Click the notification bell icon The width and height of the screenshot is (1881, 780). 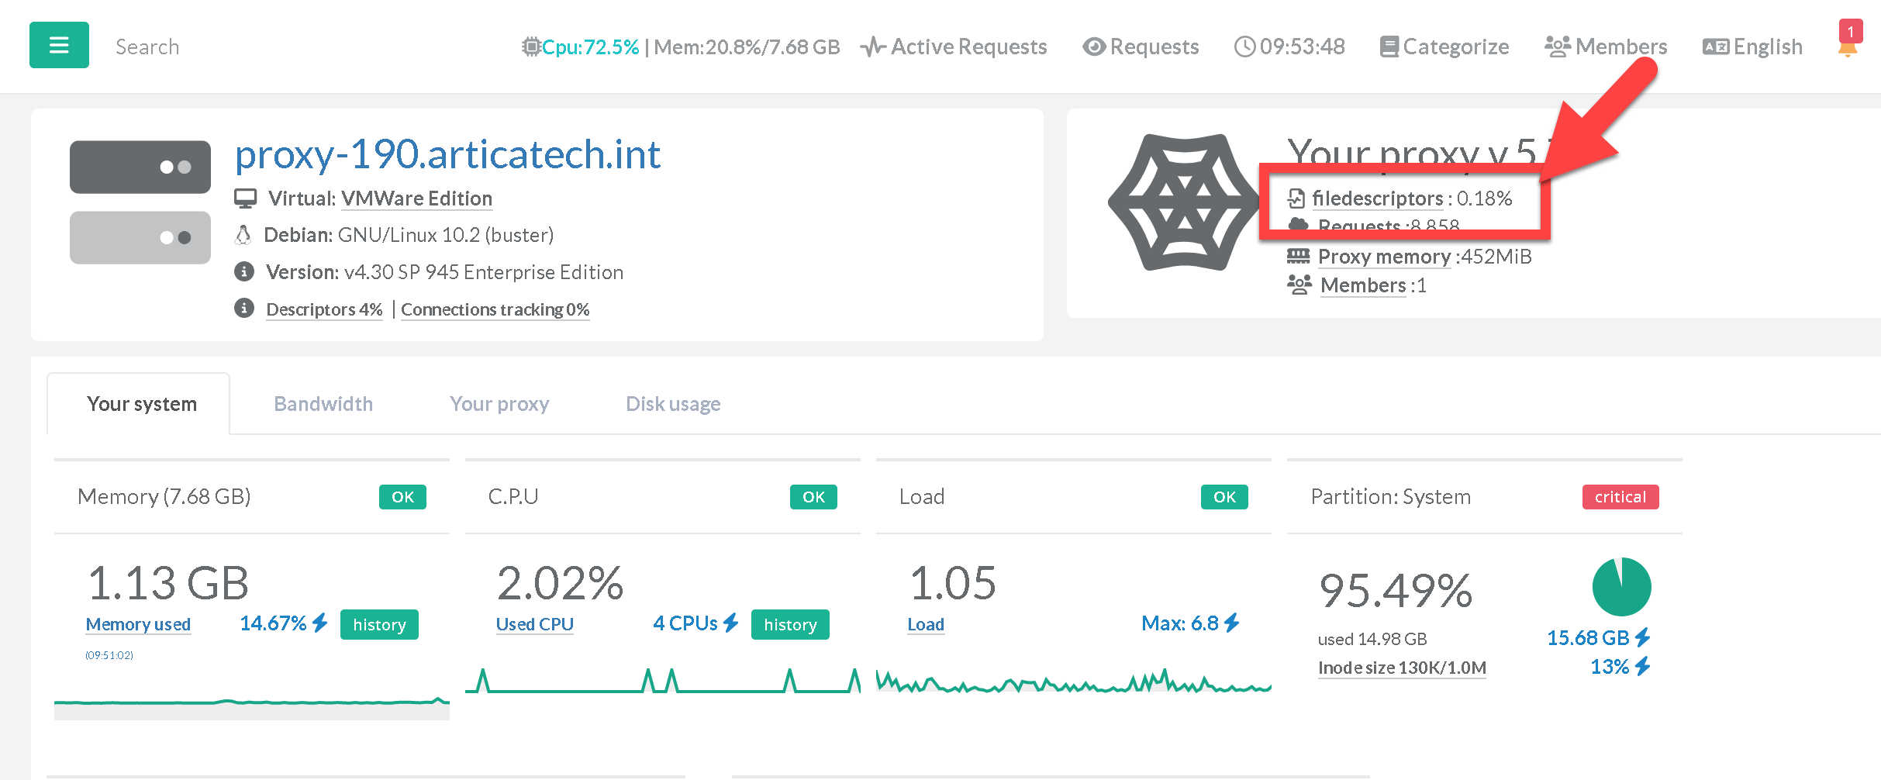(x=1848, y=48)
